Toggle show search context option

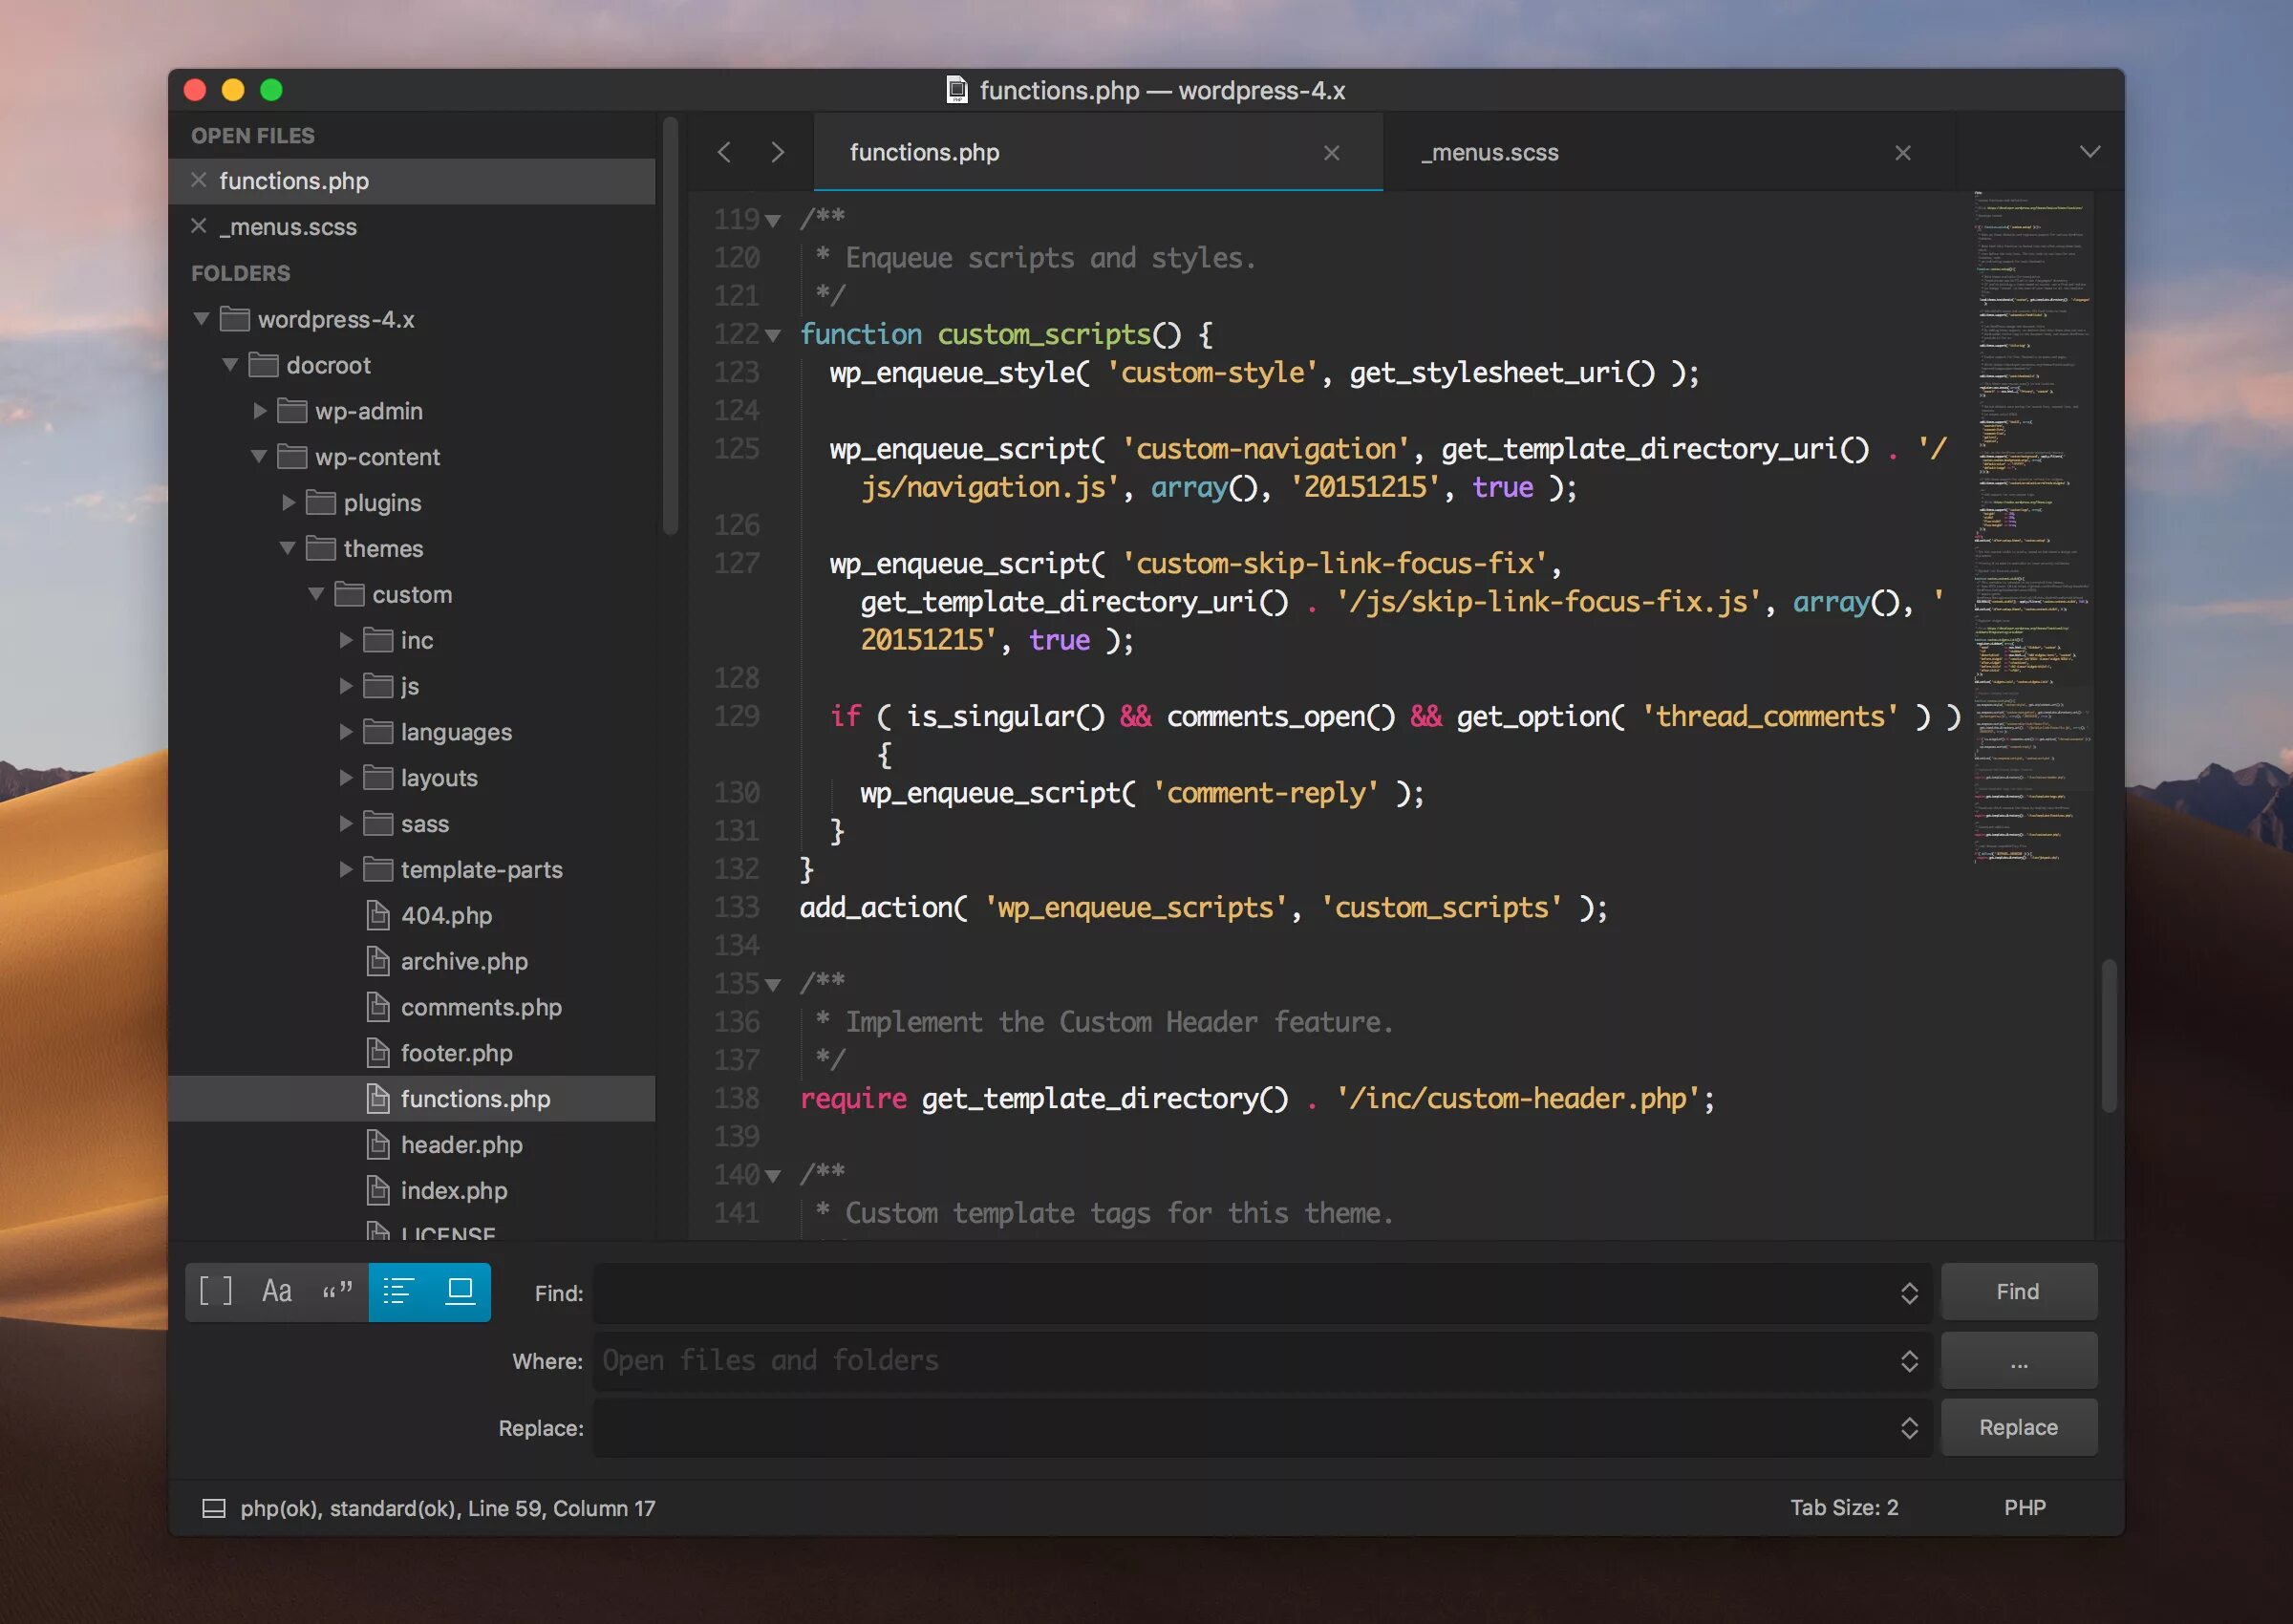tap(399, 1291)
